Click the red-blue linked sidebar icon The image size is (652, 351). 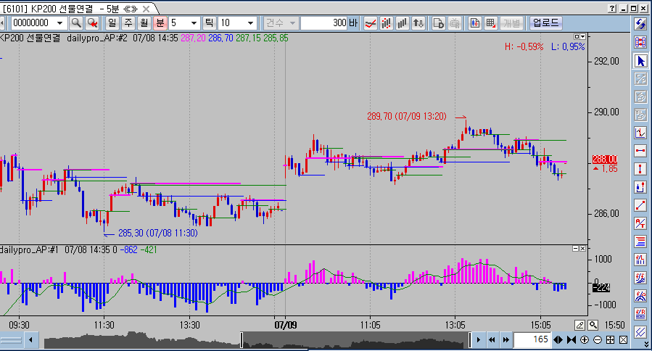[x=640, y=41]
